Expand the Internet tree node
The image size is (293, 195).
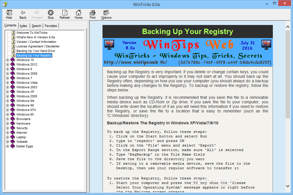tap(7, 133)
